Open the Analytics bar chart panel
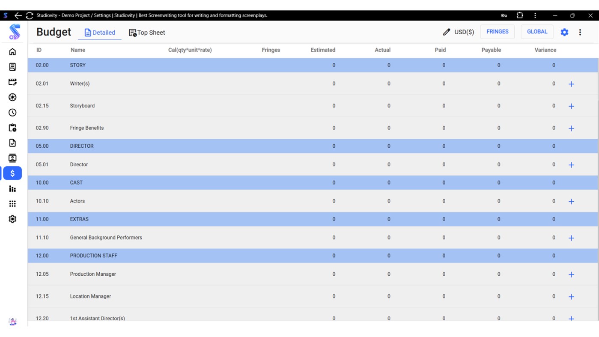The height and width of the screenshot is (337, 599). tap(12, 188)
